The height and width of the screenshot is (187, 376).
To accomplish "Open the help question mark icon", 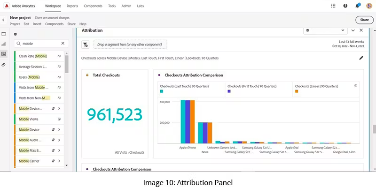I will [x=345, y=6].
